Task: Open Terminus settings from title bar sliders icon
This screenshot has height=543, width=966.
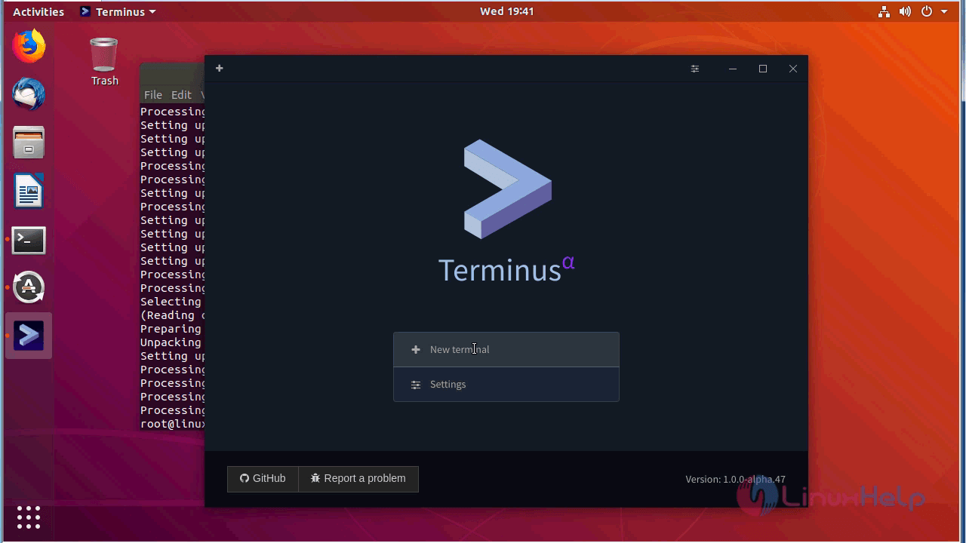Action: (x=695, y=69)
